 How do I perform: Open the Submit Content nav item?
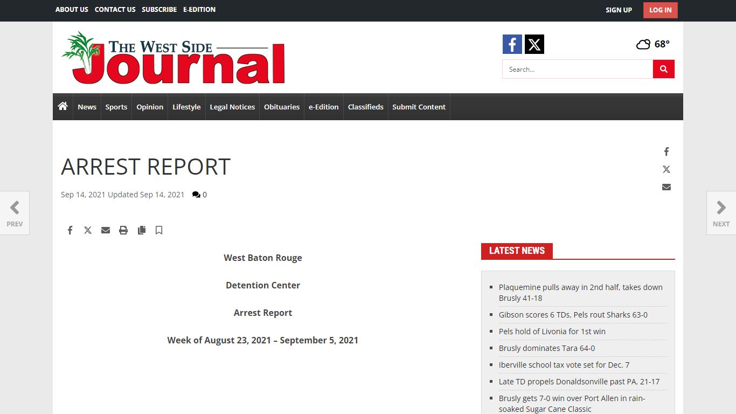(419, 107)
